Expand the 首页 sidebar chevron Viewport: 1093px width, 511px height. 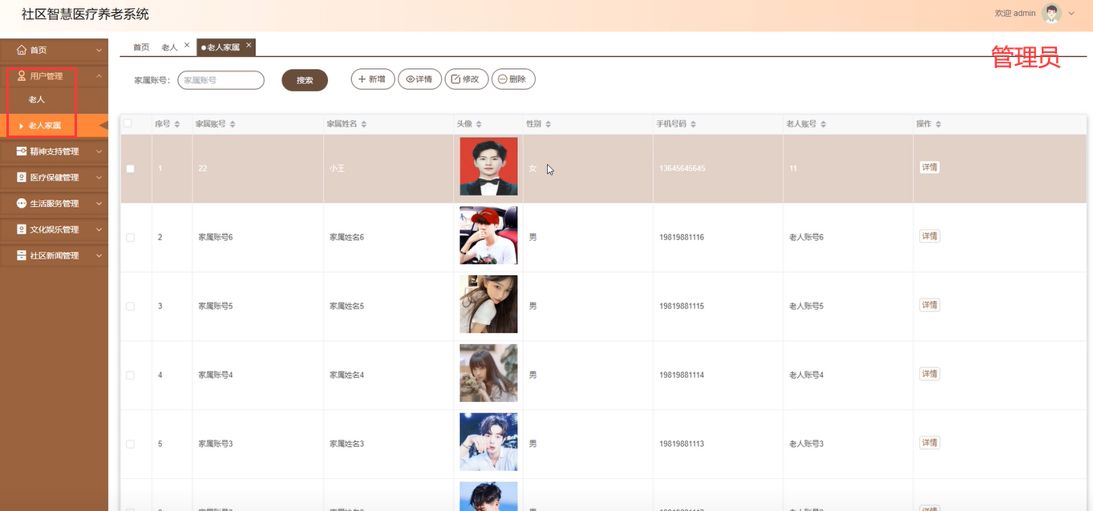pos(99,50)
